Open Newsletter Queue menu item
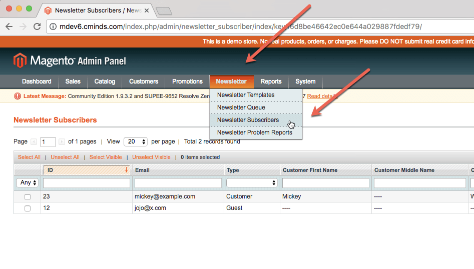 pos(241,107)
